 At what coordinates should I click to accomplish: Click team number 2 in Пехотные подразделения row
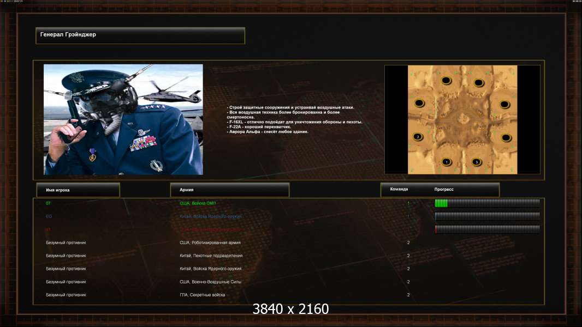point(408,256)
